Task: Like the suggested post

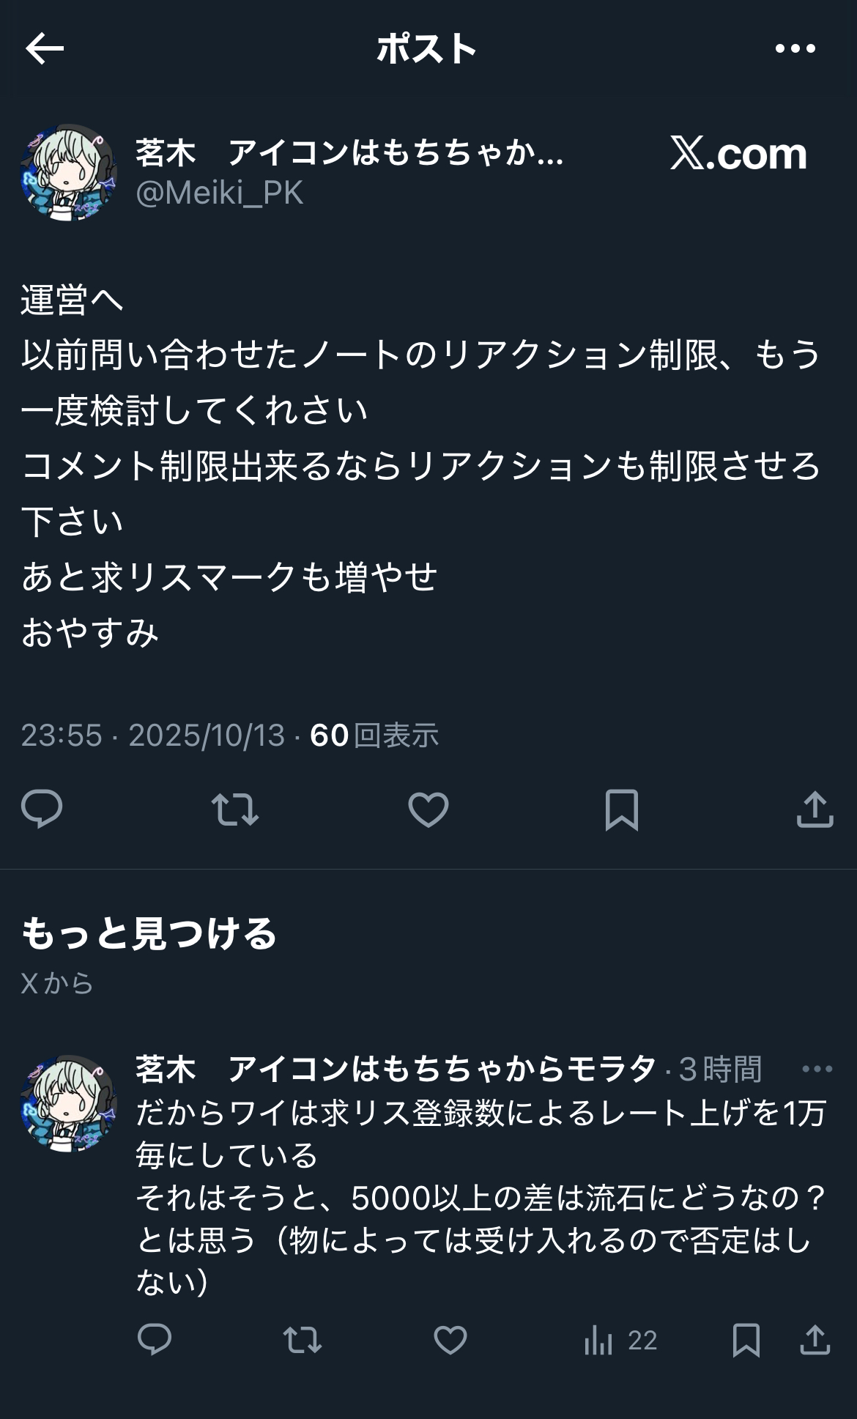Action: (450, 1341)
